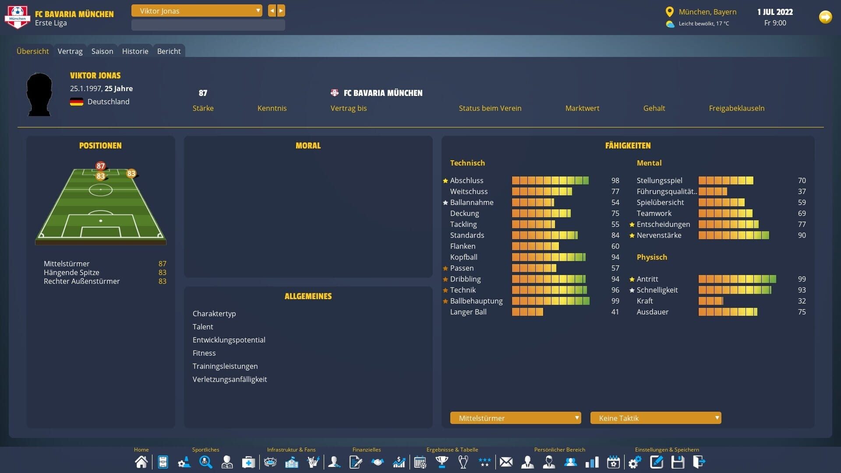Open the mail envelope icon
841x473 pixels.
[506, 462]
